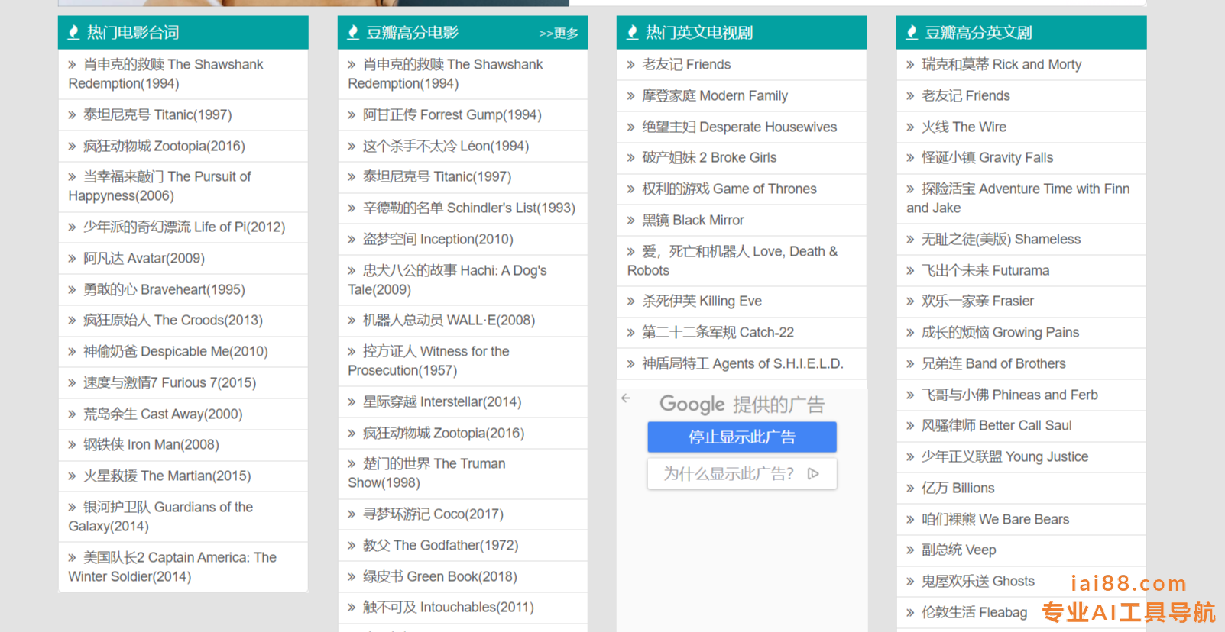Open 爱,死亡和机器人 Love, Death & Robots
Viewport: 1225px width, 632px height.
[x=732, y=260]
